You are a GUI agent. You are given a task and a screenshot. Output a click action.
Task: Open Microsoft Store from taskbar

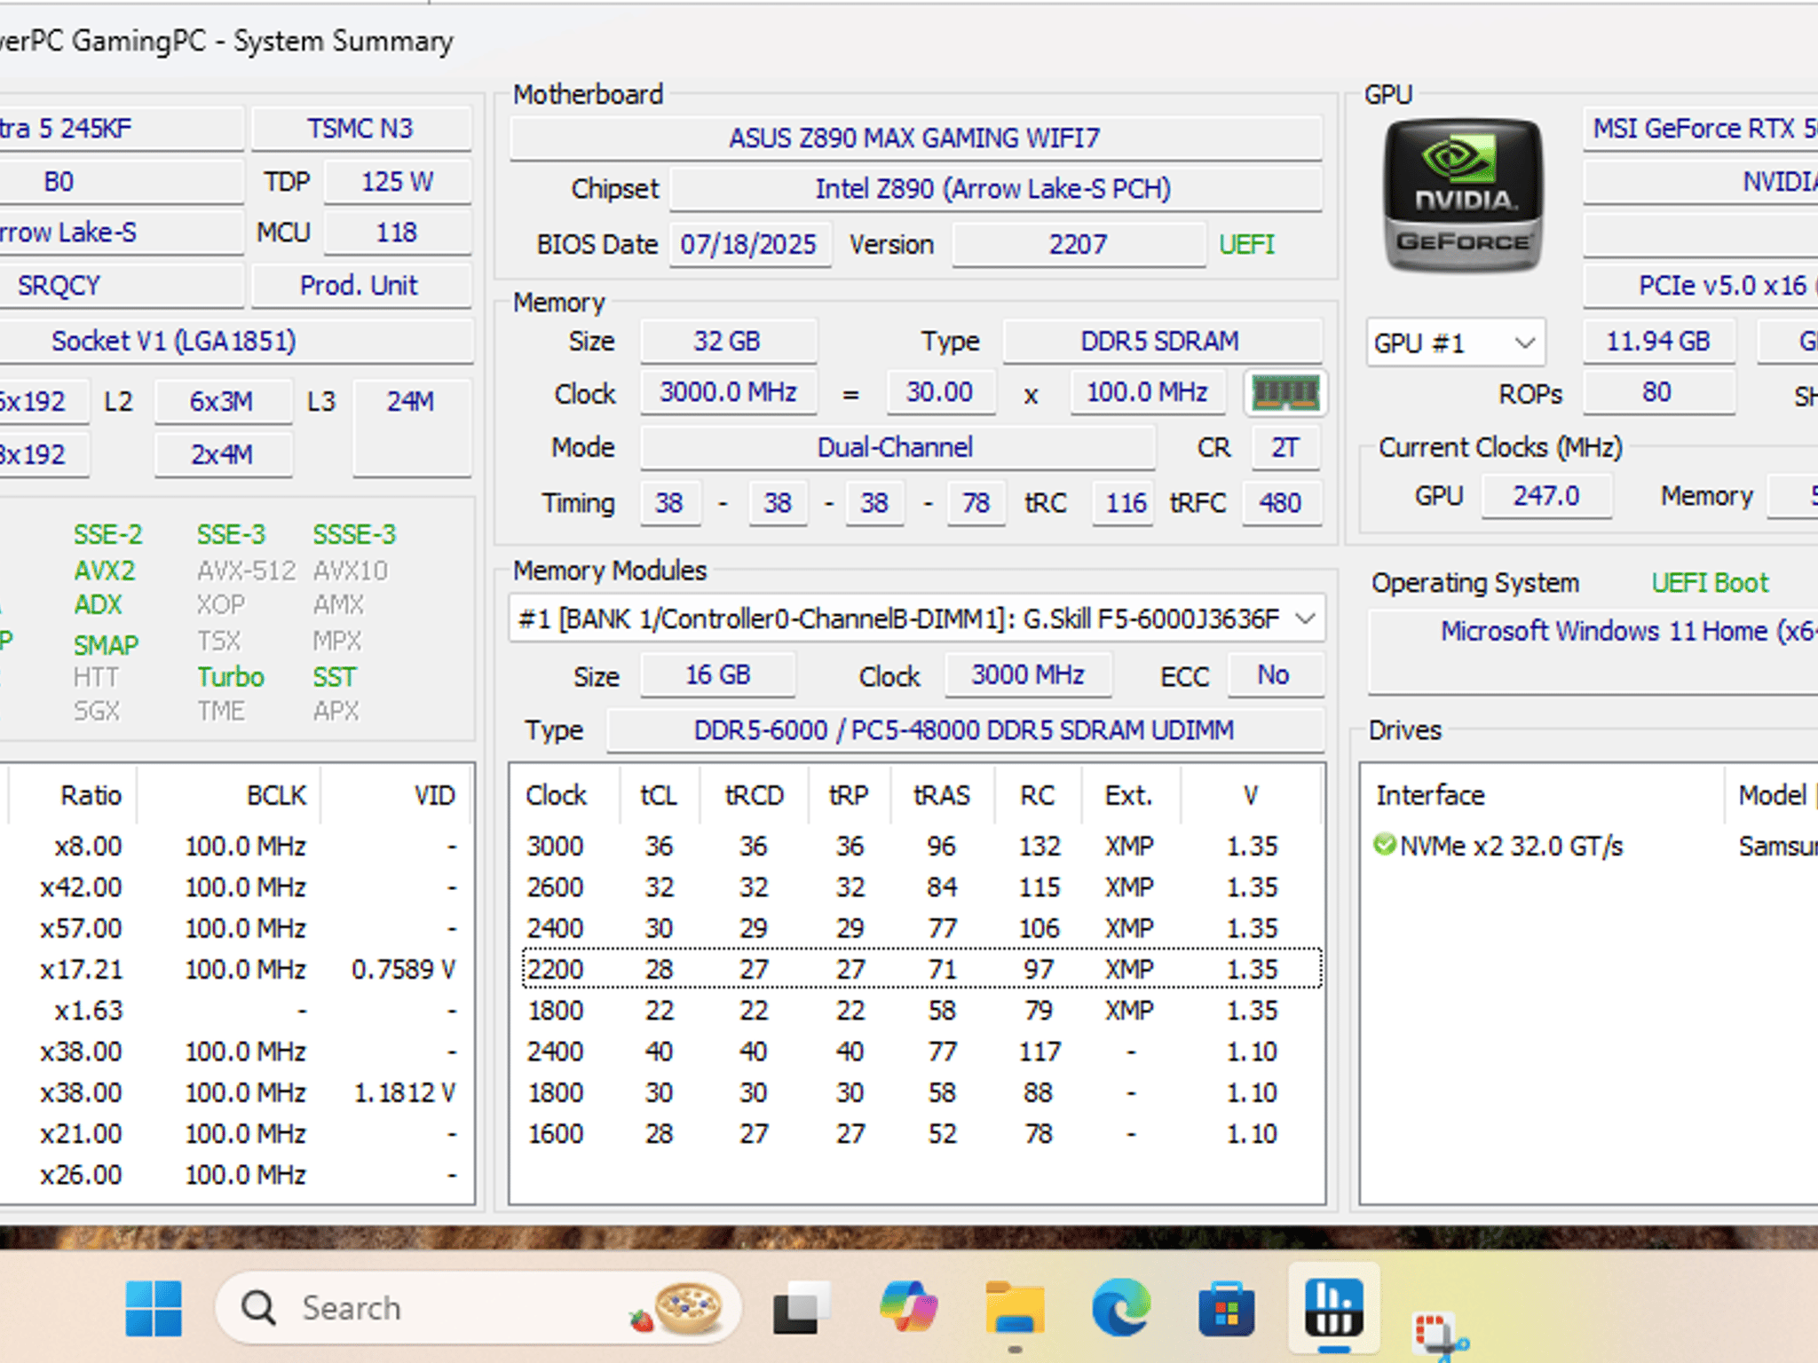pos(1226,1308)
